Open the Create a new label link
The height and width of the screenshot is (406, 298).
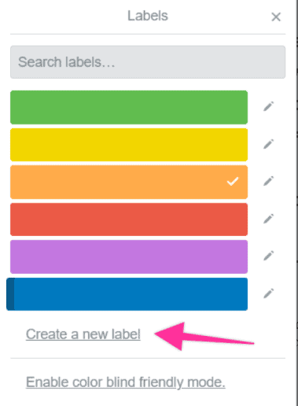83,334
